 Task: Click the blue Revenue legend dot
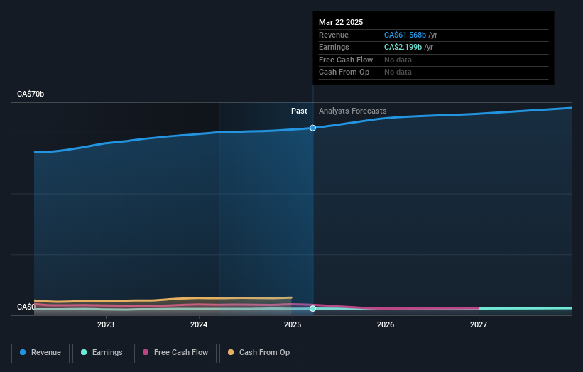tap(23, 352)
